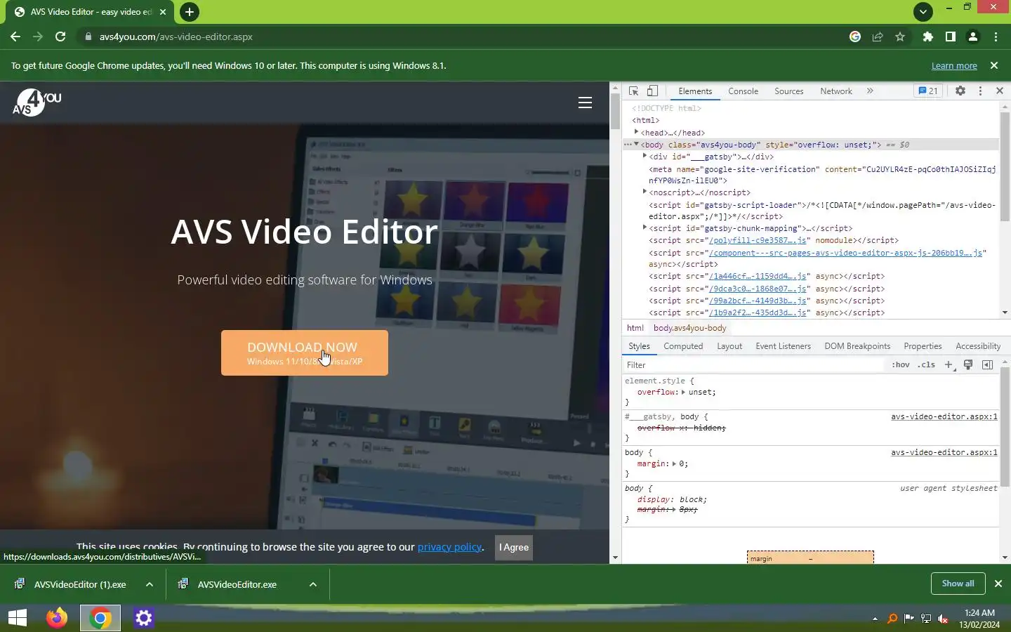Image resolution: width=1011 pixels, height=632 pixels.
Task: Collapse the body element node
Action: point(637,145)
